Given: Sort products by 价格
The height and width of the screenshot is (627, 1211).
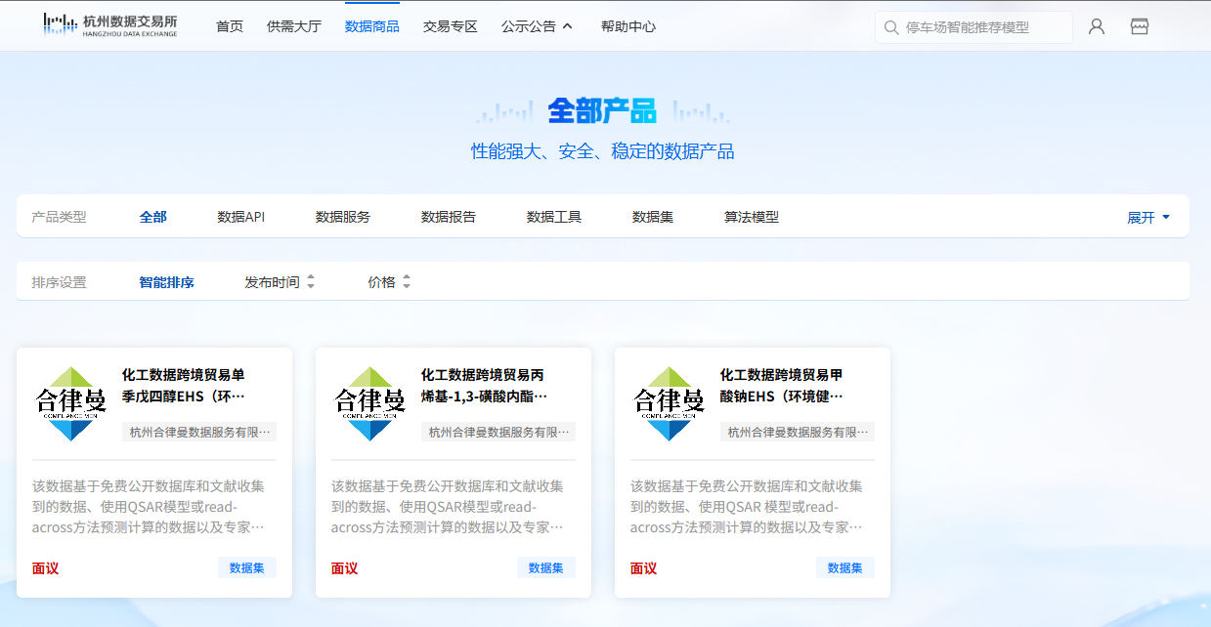Looking at the screenshot, I should pyautogui.click(x=389, y=282).
